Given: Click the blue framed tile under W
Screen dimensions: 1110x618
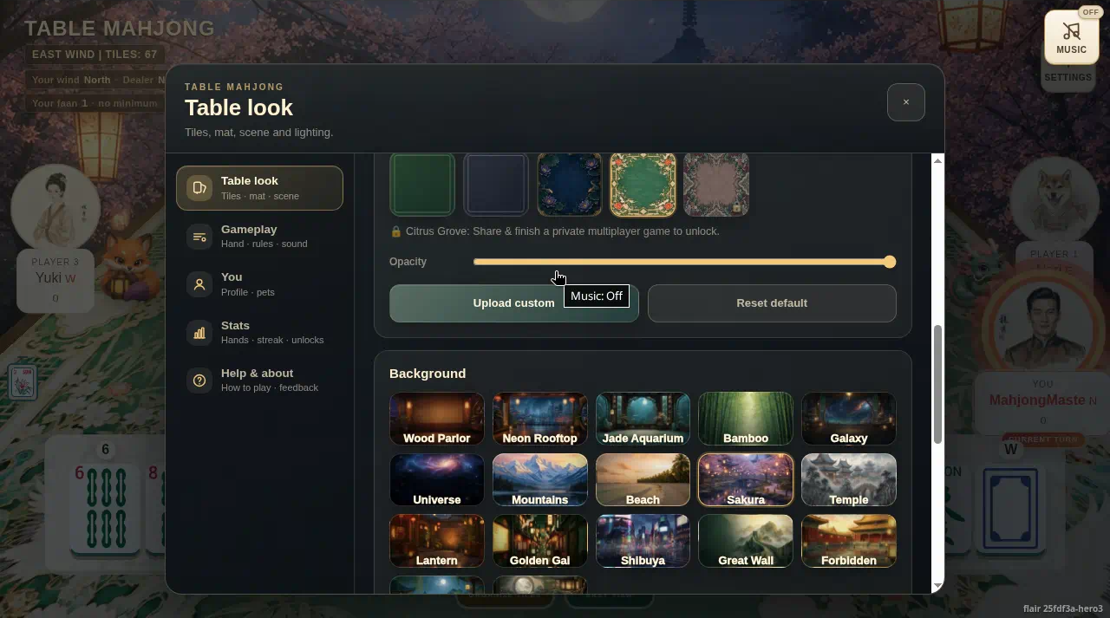Looking at the screenshot, I should coord(1010,509).
